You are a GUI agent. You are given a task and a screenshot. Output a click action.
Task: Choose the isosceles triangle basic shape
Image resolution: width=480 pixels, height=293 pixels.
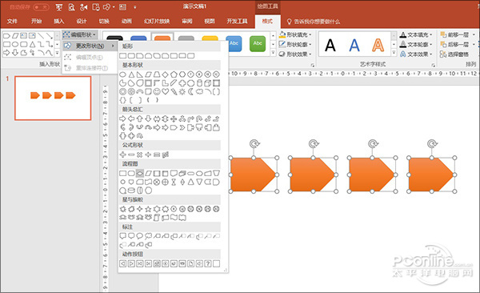(131, 74)
